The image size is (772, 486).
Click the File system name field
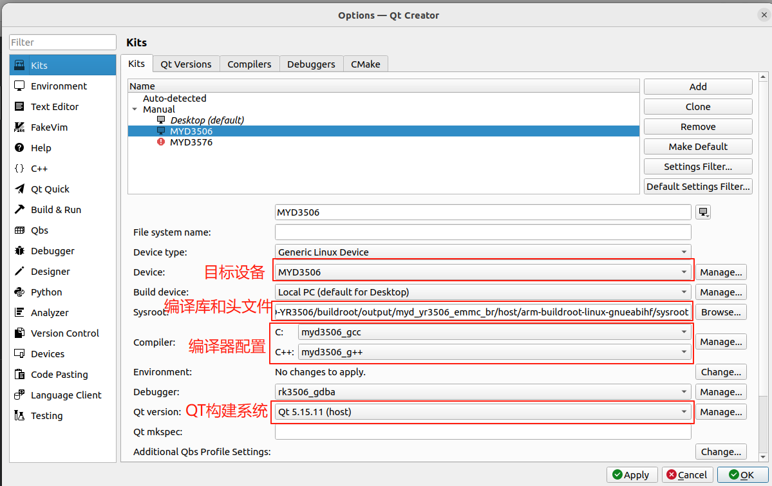pyautogui.click(x=483, y=232)
